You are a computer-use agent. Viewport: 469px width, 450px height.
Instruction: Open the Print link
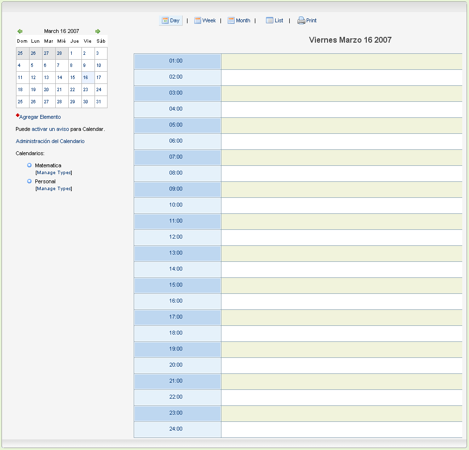(x=307, y=20)
